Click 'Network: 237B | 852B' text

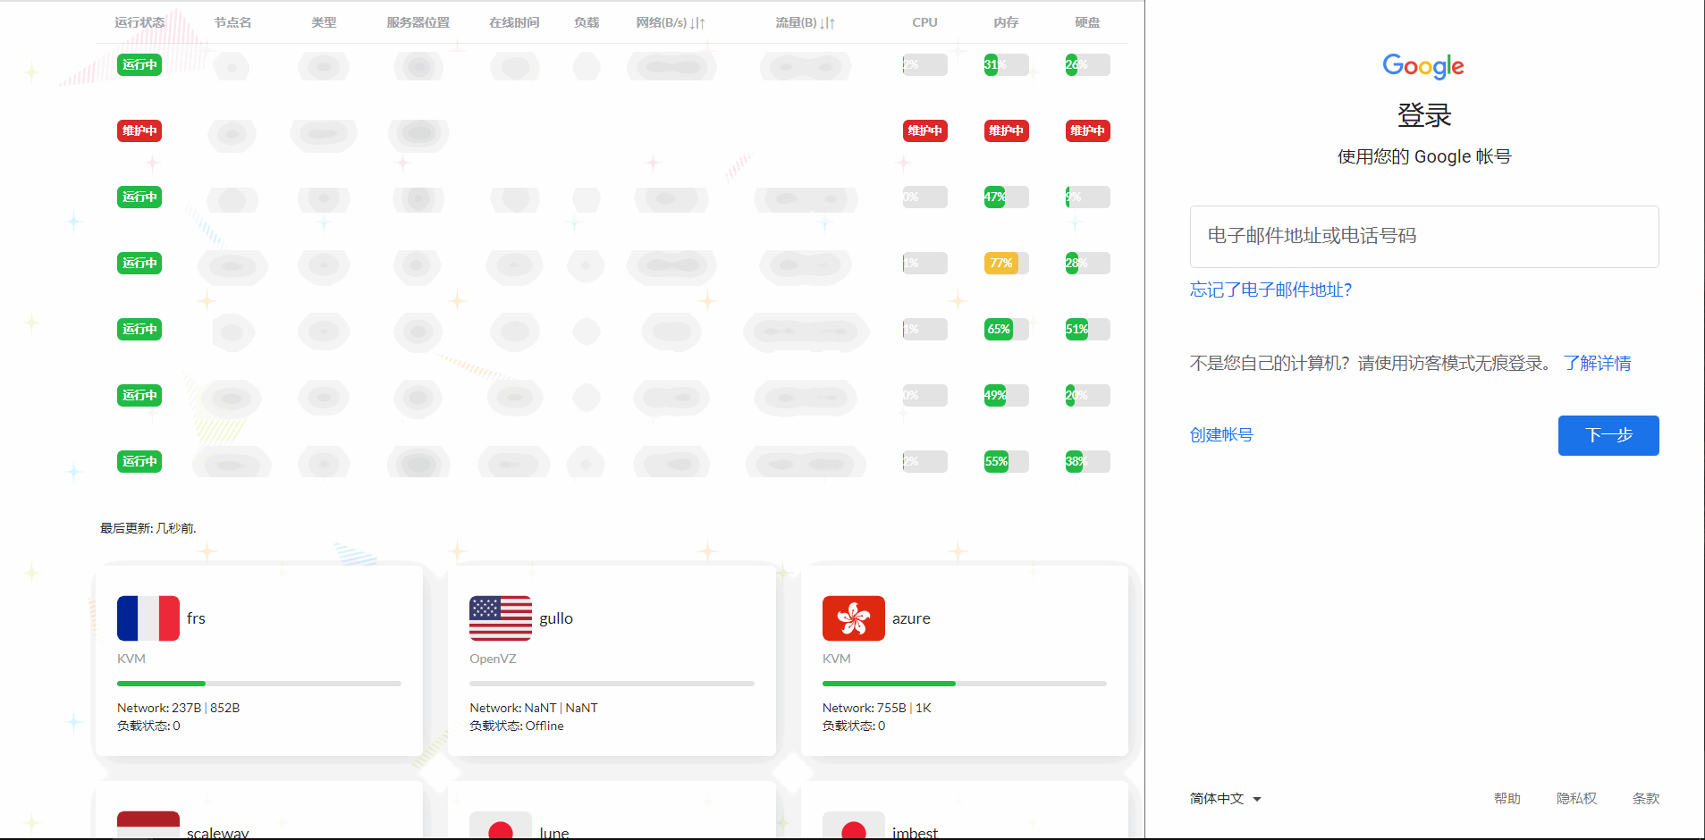[x=178, y=708]
